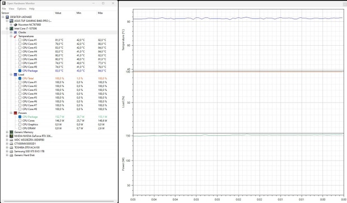This screenshot has height=203, width=347.
Task: Select the temperature CPU Core #5 row label
Action: 30,55
